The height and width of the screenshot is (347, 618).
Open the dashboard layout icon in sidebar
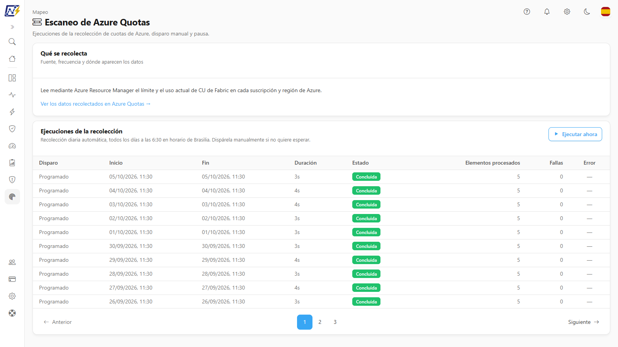point(12,78)
